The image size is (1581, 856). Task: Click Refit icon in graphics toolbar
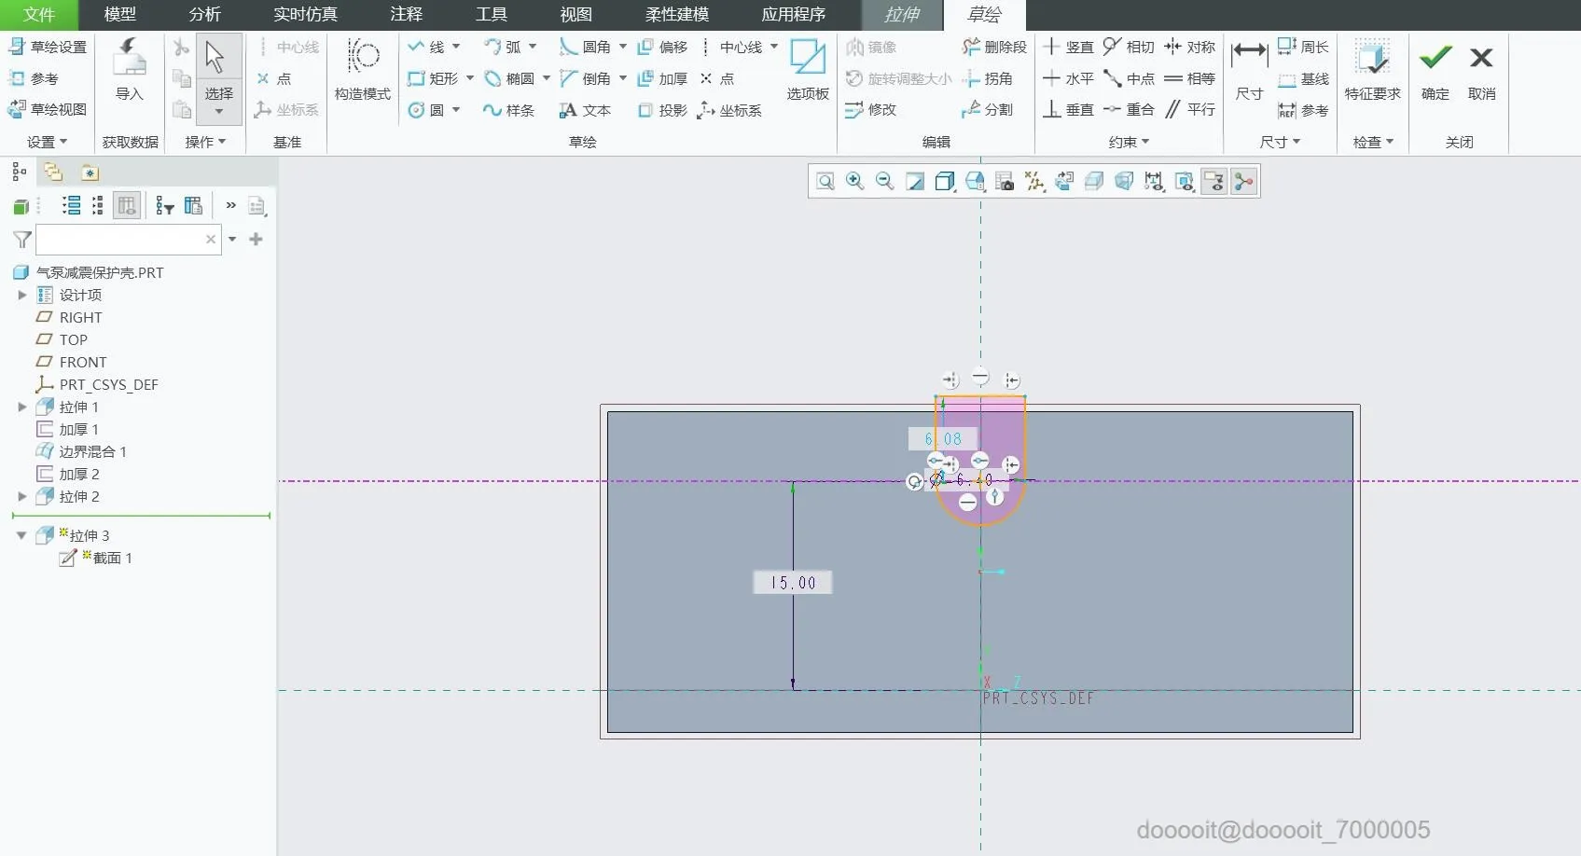coord(825,182)
